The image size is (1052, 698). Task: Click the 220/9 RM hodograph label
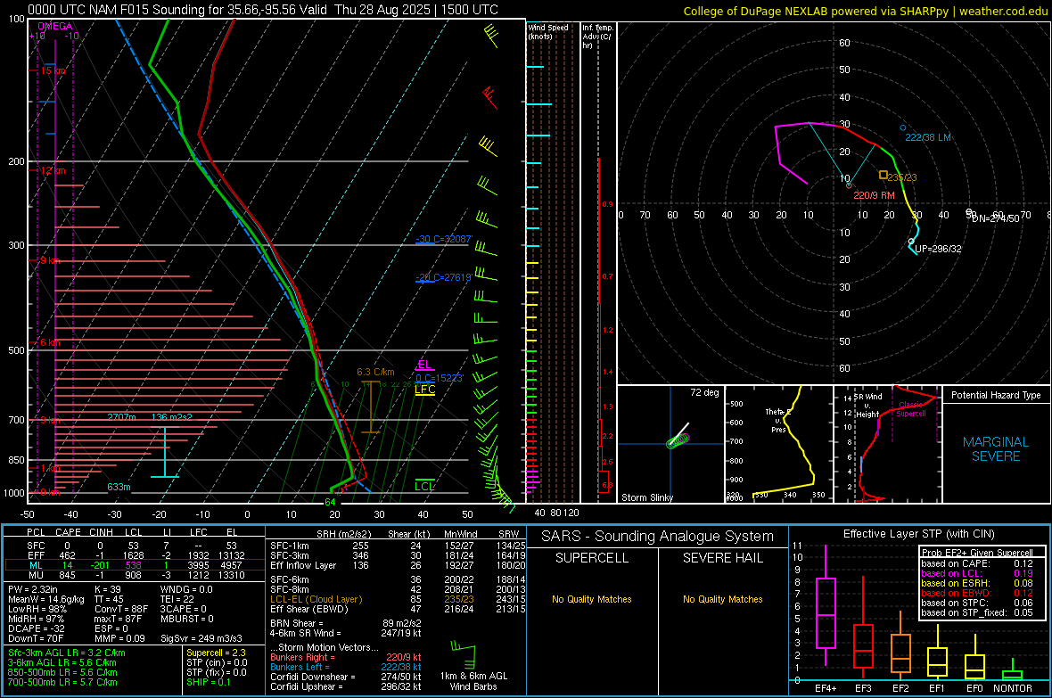pyautogui.click(x=875, y=195)
